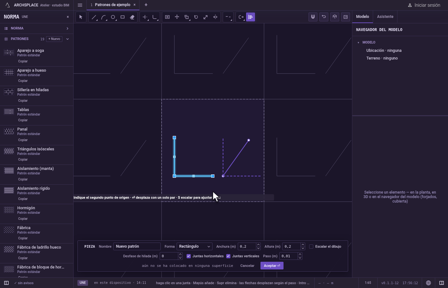Select Terreno · ninguno in the model tree

(382, 58)
